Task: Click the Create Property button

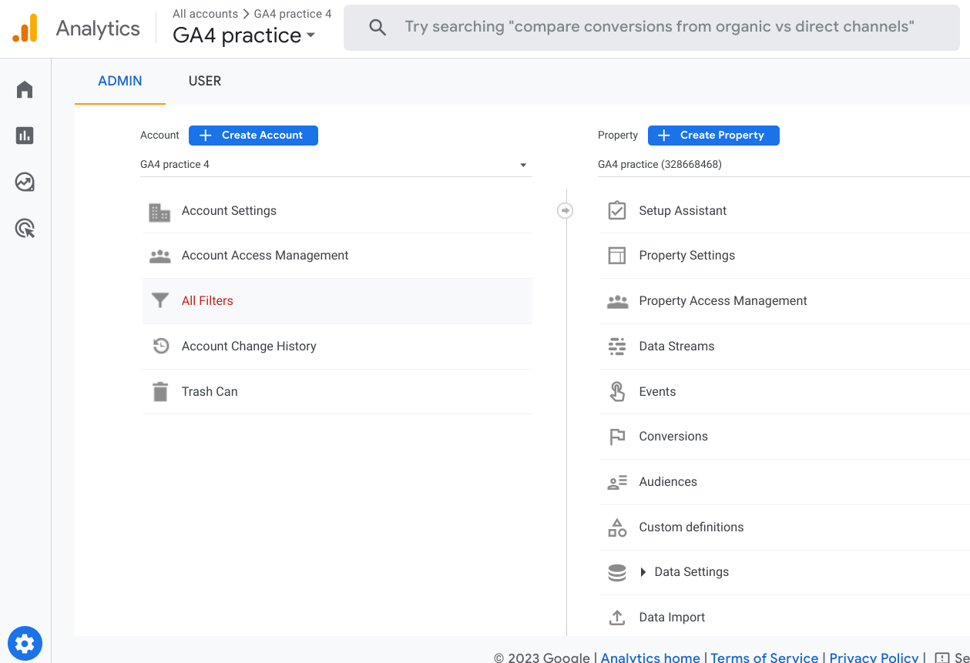Action: [x=713, y=136]
